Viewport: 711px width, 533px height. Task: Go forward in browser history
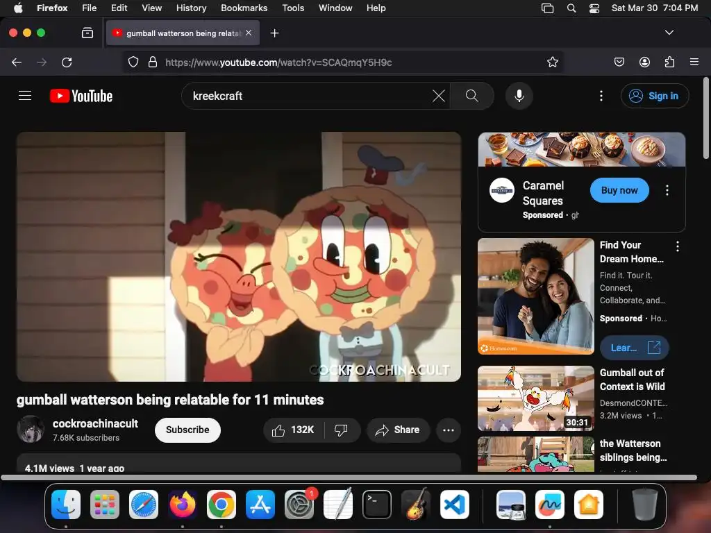[42, 62]
